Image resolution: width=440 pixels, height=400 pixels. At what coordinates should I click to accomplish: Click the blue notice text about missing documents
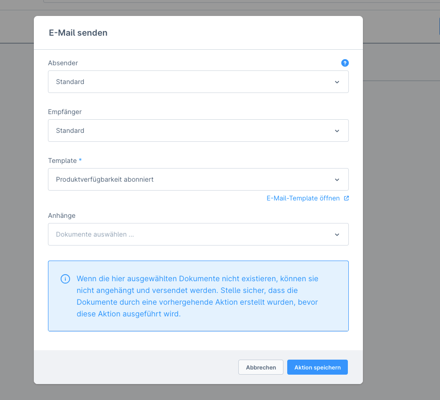[x=197, y=296]
